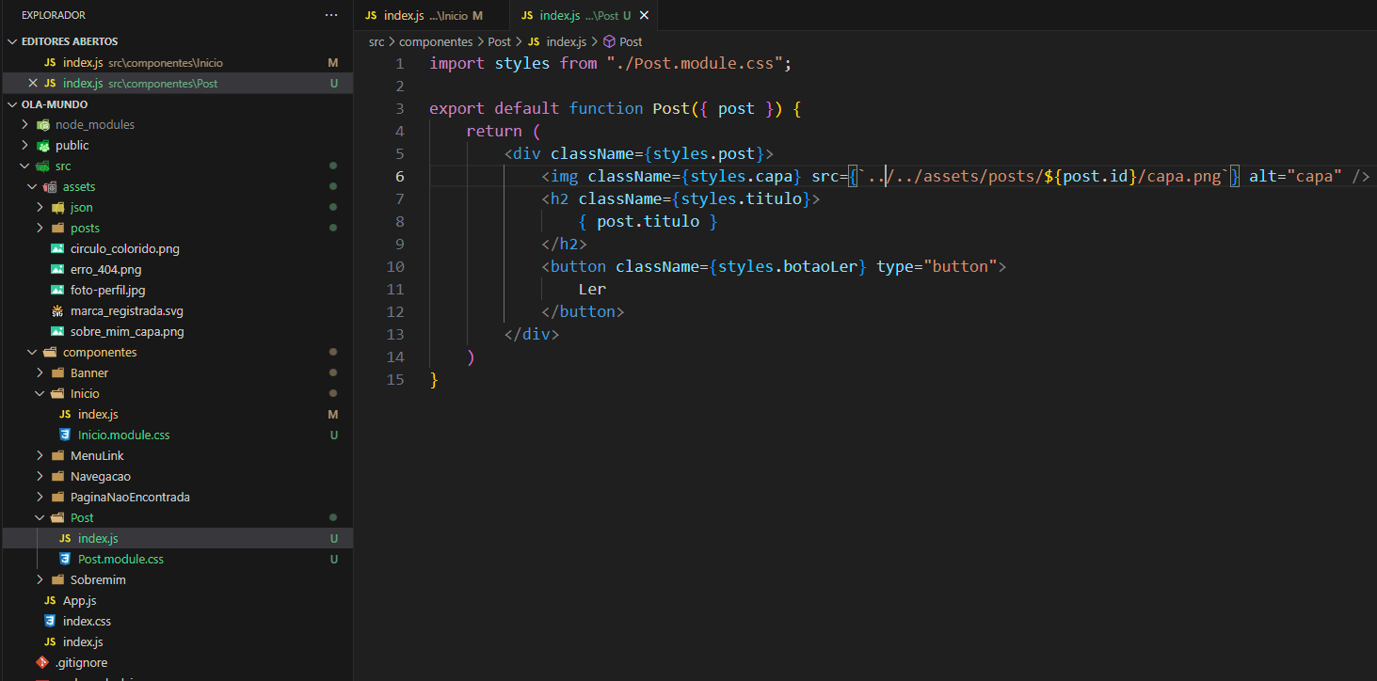Click the JS icon on the Inicio tab

[371, 16]
